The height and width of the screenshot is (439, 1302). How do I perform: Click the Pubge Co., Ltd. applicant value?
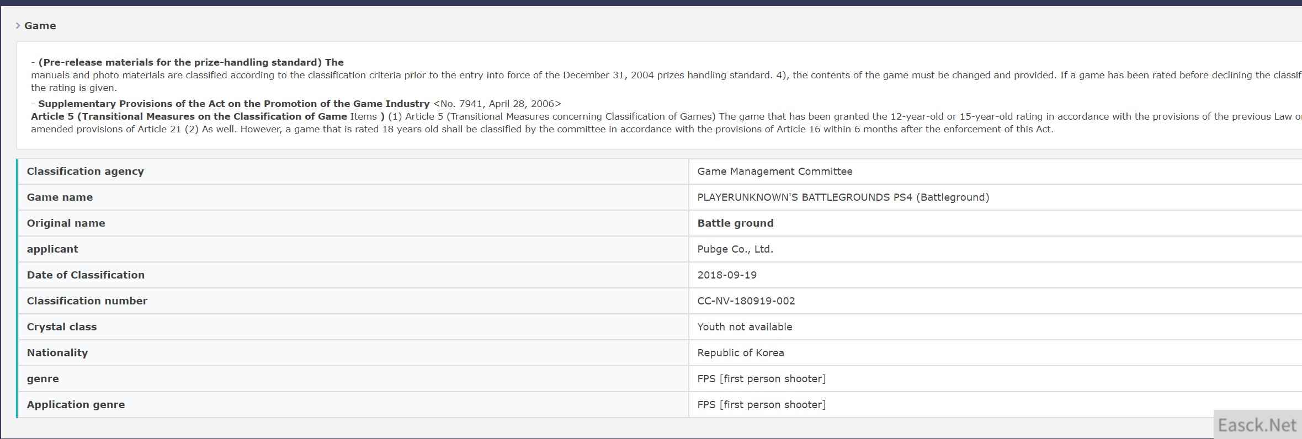coord(735,249)
